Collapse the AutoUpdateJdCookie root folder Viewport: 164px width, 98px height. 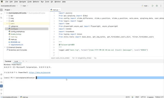coord(5,13)
